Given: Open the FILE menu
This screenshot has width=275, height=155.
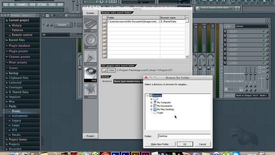Looking at the screenshot, I should tap(6, 5).
